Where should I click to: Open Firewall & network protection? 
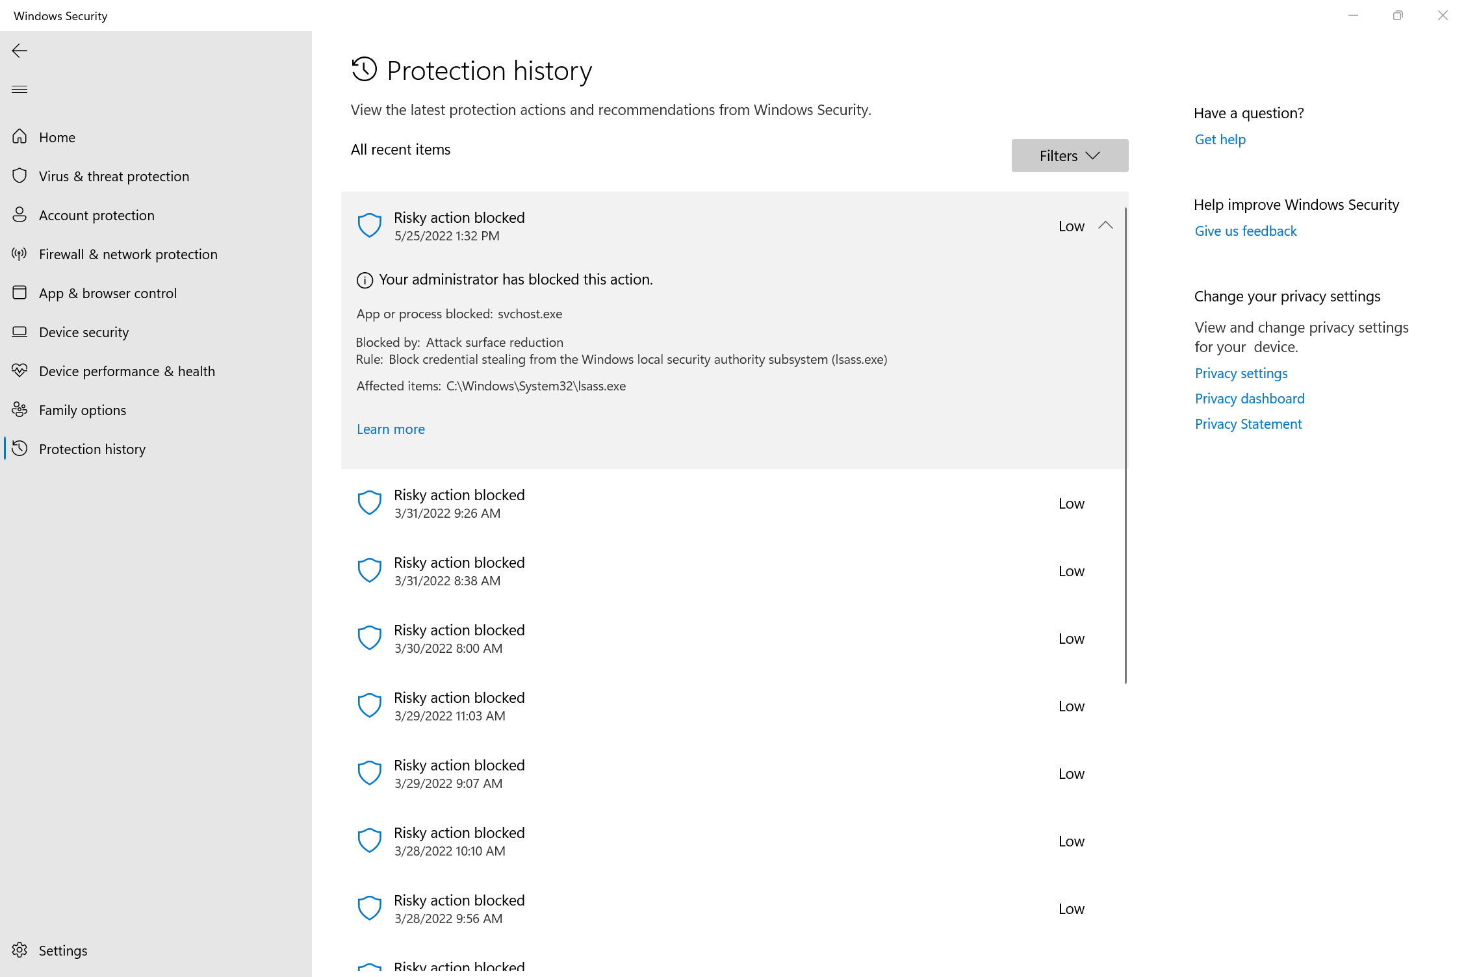(x=128, y=254)
